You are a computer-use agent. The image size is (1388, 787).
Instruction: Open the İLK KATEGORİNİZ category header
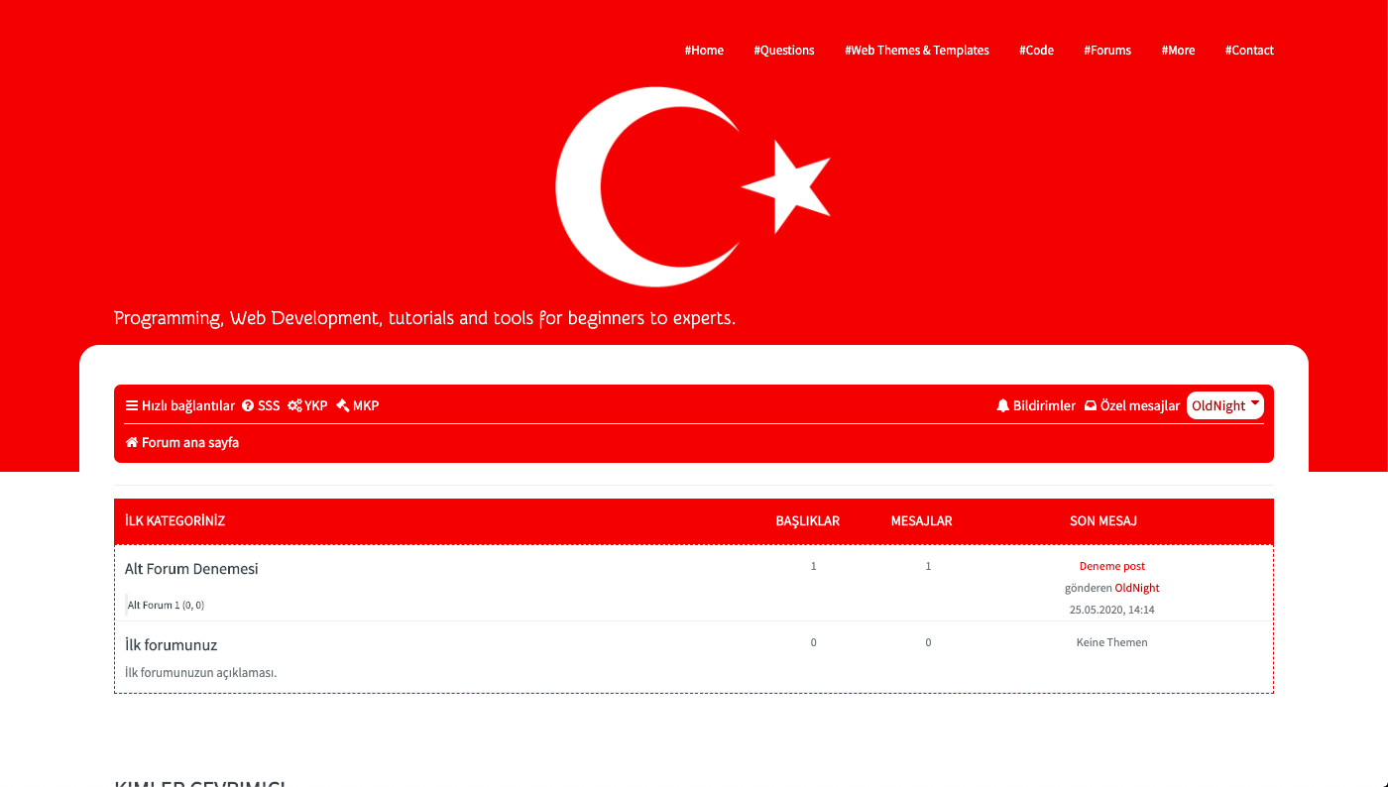click(x=175, y=520)
